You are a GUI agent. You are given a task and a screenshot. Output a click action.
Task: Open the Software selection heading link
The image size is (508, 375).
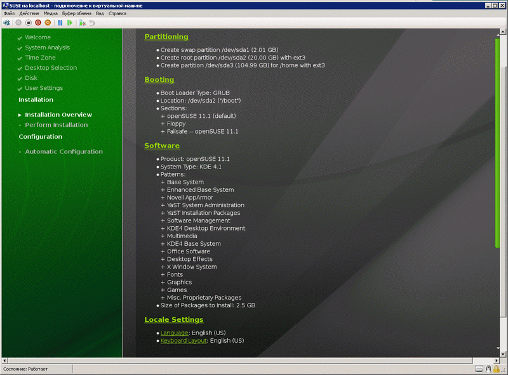162,146
